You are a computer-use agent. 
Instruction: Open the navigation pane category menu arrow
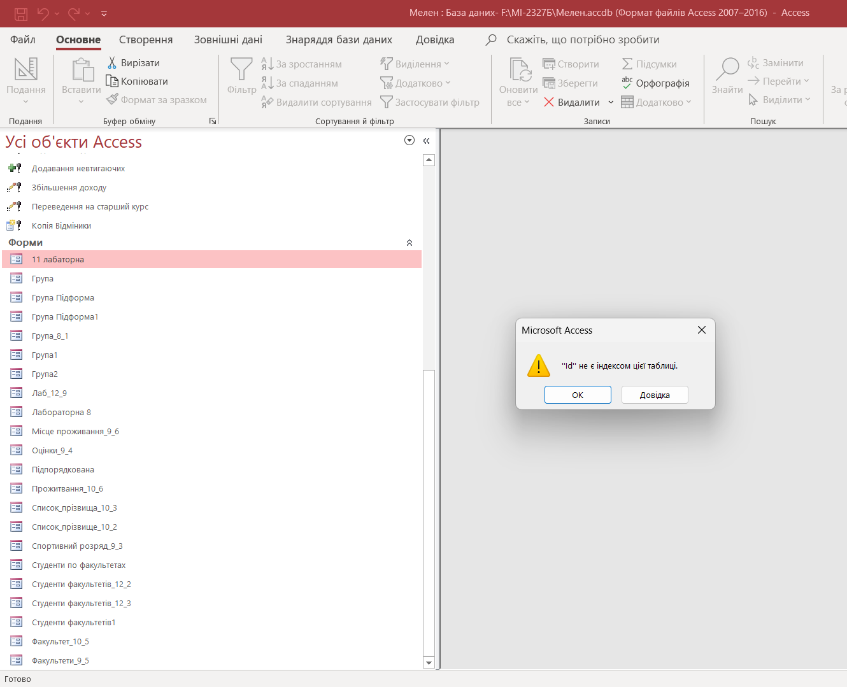tap(409, 140)
